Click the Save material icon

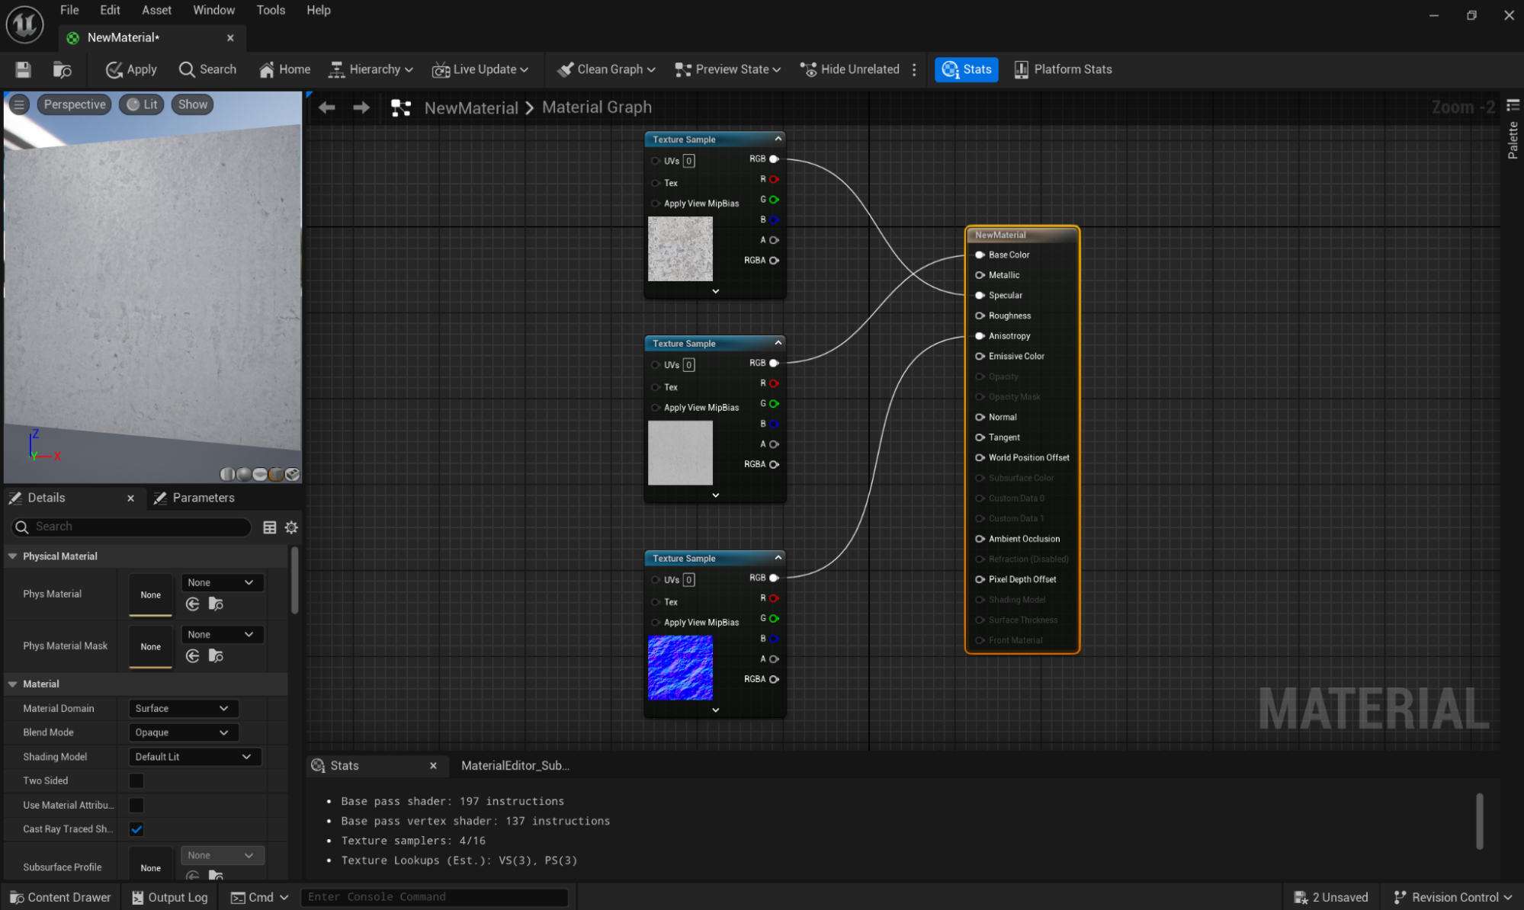click(x=23, y=69)
